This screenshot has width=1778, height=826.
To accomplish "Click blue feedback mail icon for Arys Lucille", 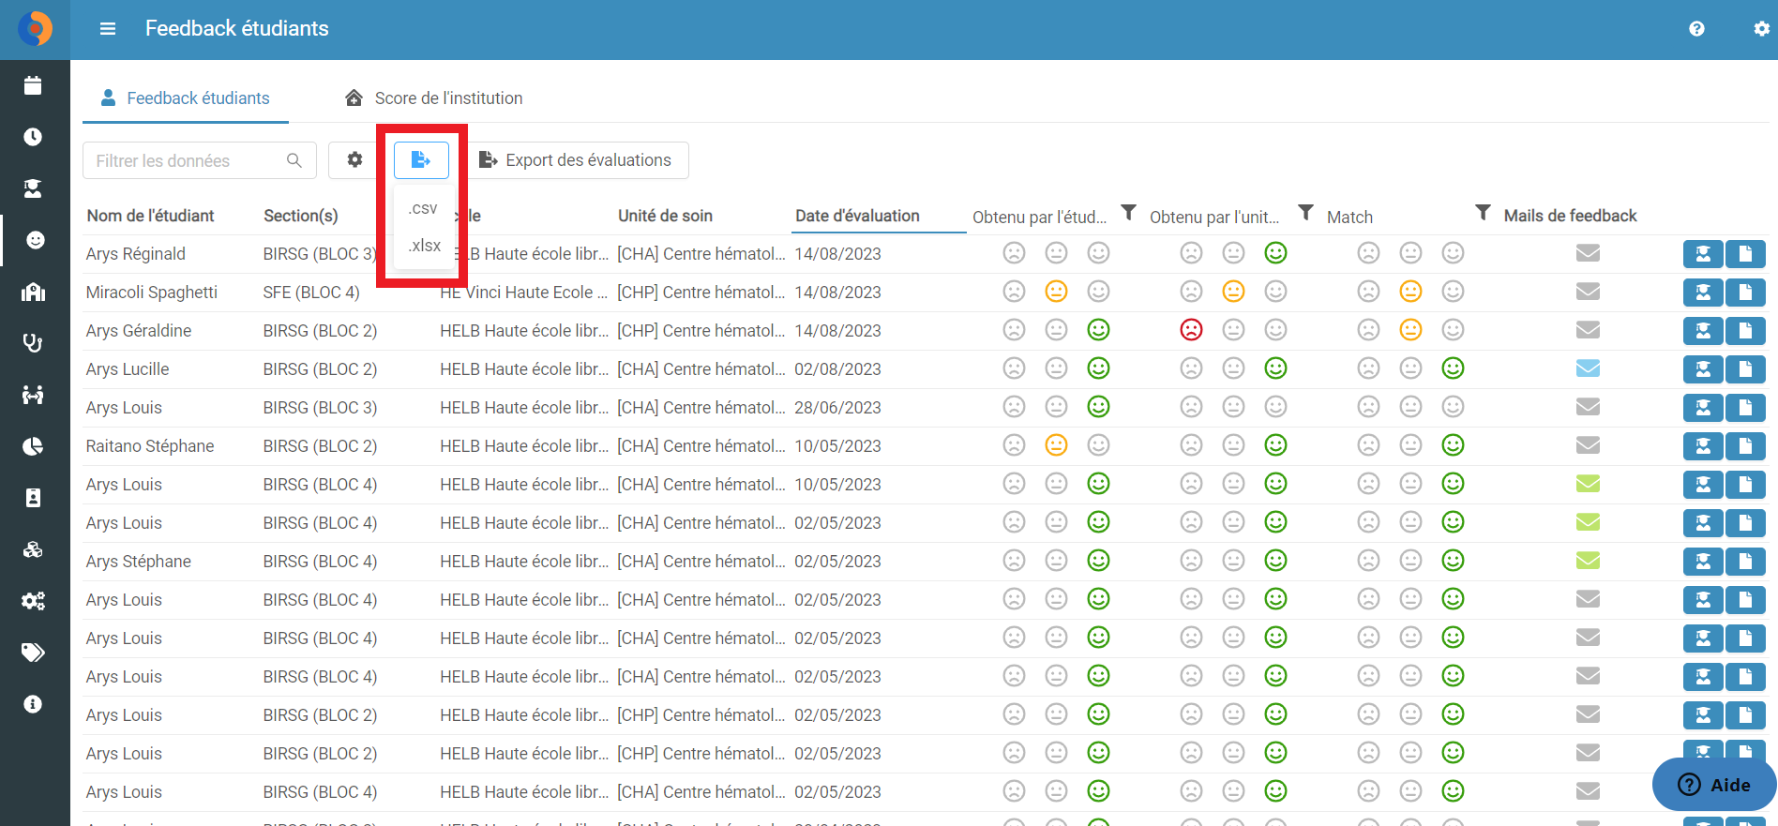I will pos(1588,368).
